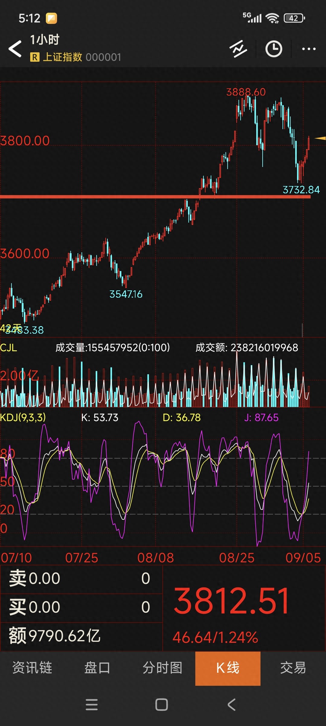Tap the yellow R badge beside 上证指数
Image resolution: width=326 pixels, height=726 pixels.
[x=35, y=57]
